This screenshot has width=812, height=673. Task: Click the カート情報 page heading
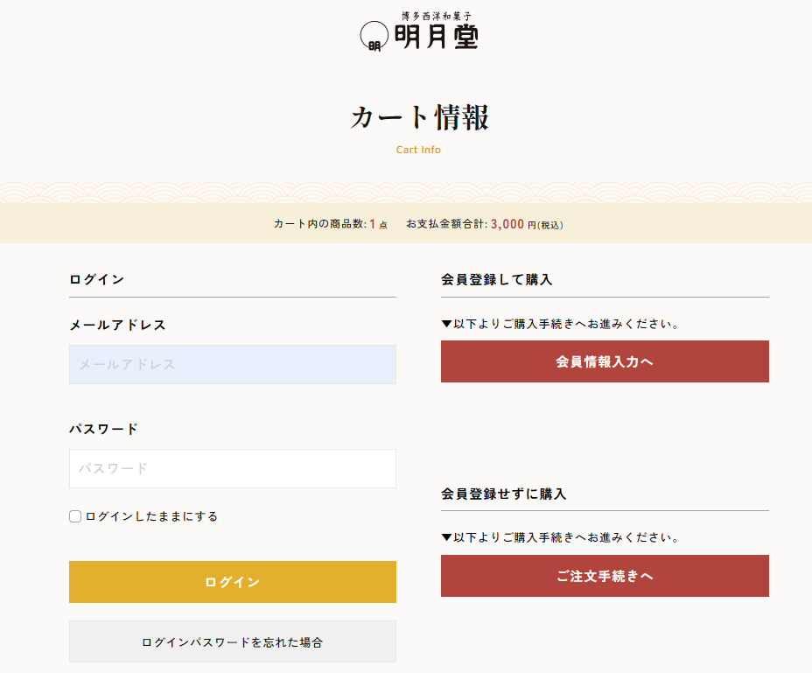[419, 117]
